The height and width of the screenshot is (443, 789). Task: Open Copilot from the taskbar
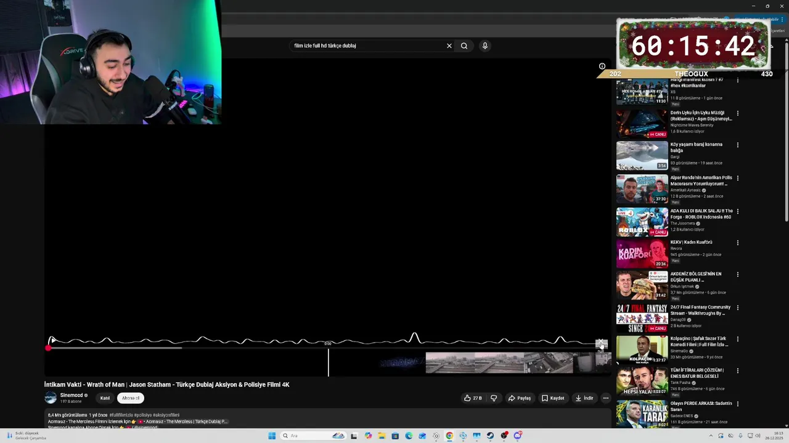click(x=368, y=436)
